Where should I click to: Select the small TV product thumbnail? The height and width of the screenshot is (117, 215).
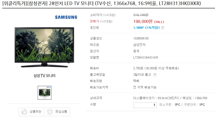tap(45, 93)
